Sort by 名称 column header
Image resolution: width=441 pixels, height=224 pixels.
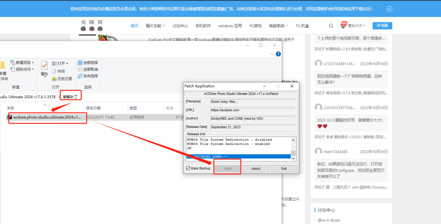tap(11, 108)
